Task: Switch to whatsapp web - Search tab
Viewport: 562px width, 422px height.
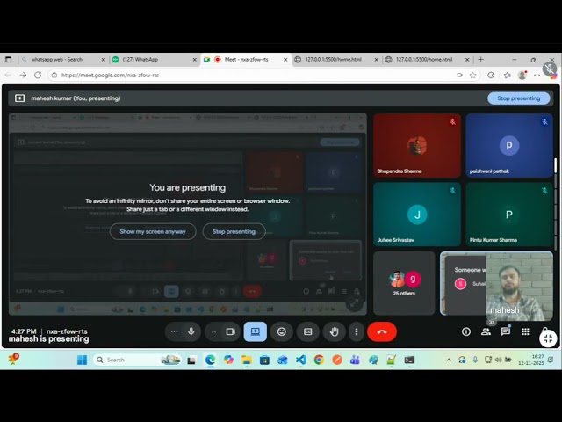Action: coord(63,60)
